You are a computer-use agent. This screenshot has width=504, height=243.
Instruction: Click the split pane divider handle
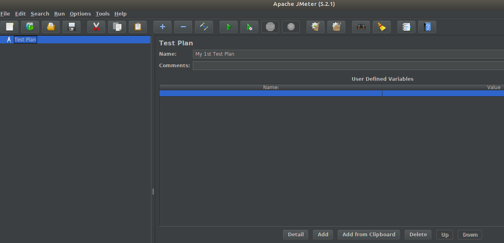coord(153,191)
